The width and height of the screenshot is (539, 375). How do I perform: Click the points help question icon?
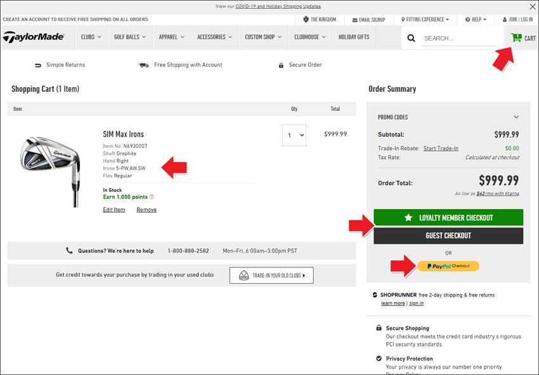tap(152, 197)
